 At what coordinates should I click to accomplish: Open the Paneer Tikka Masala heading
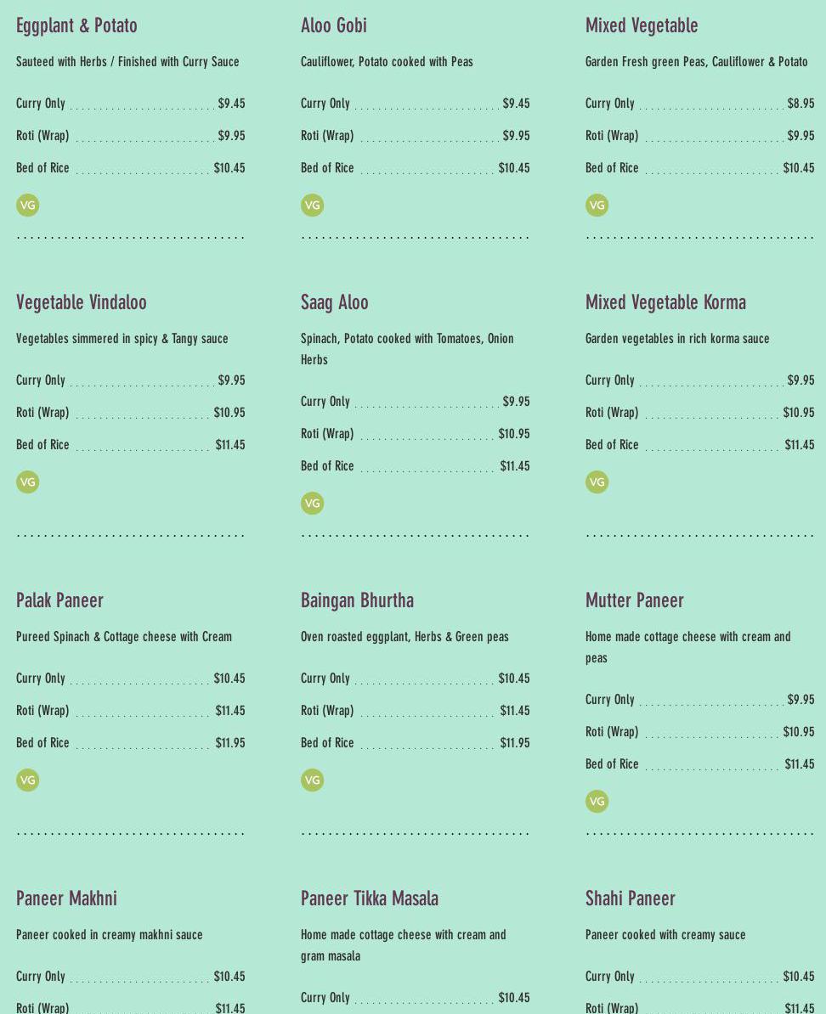[370, 898]
